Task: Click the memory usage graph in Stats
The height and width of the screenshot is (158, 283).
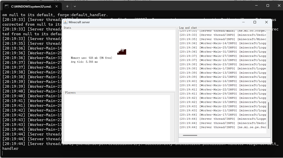Action: 122,52
